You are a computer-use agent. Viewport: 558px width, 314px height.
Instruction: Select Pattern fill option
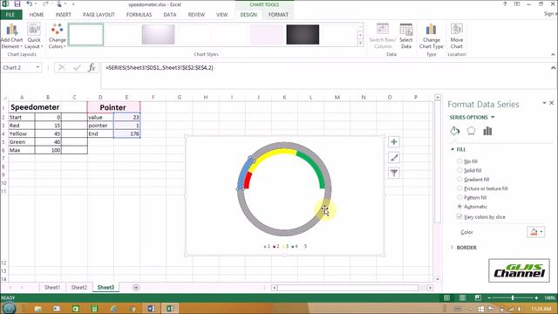(459, 198)
